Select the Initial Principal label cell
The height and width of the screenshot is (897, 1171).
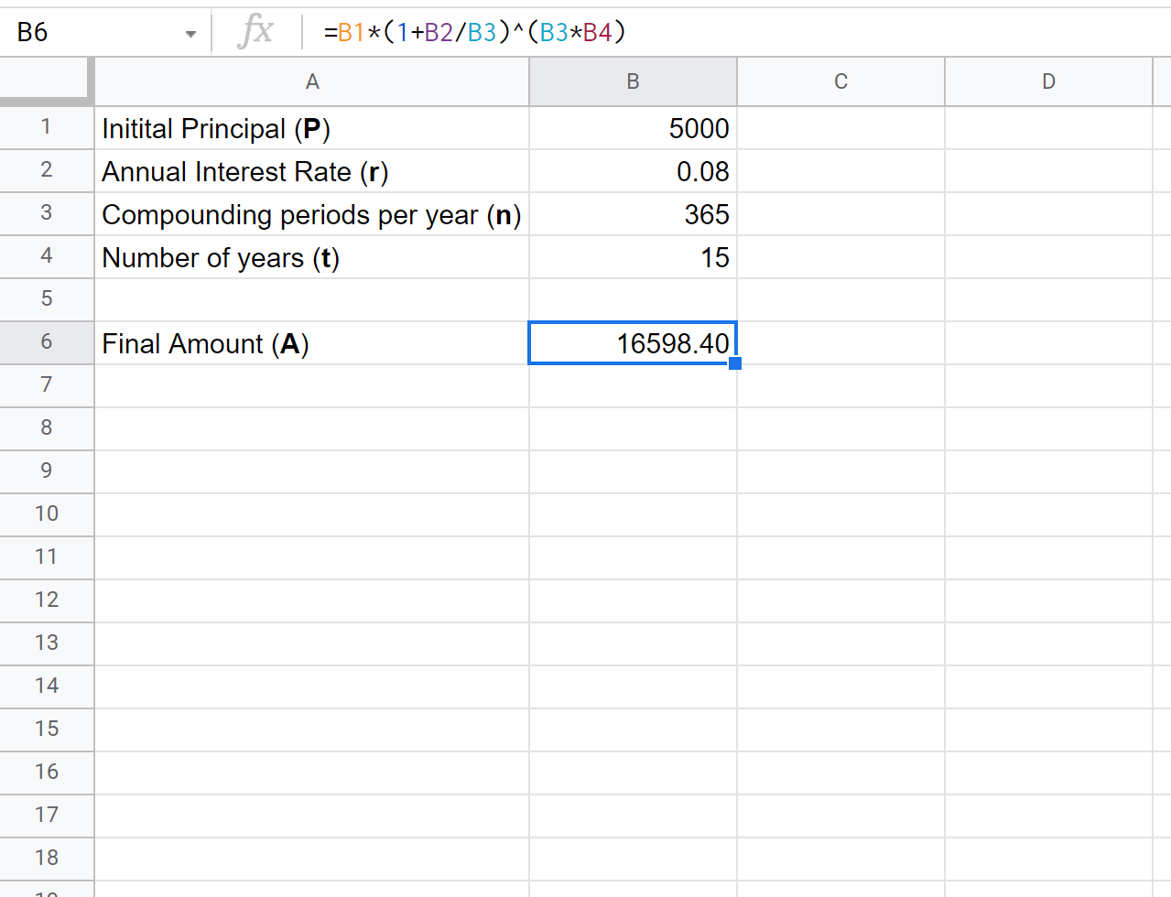(312, 129)
